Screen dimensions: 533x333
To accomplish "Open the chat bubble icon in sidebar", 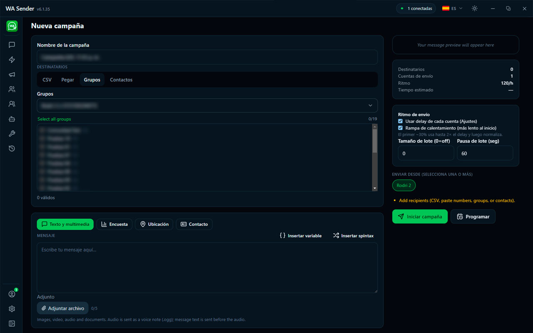I will [x=12, y=45].
